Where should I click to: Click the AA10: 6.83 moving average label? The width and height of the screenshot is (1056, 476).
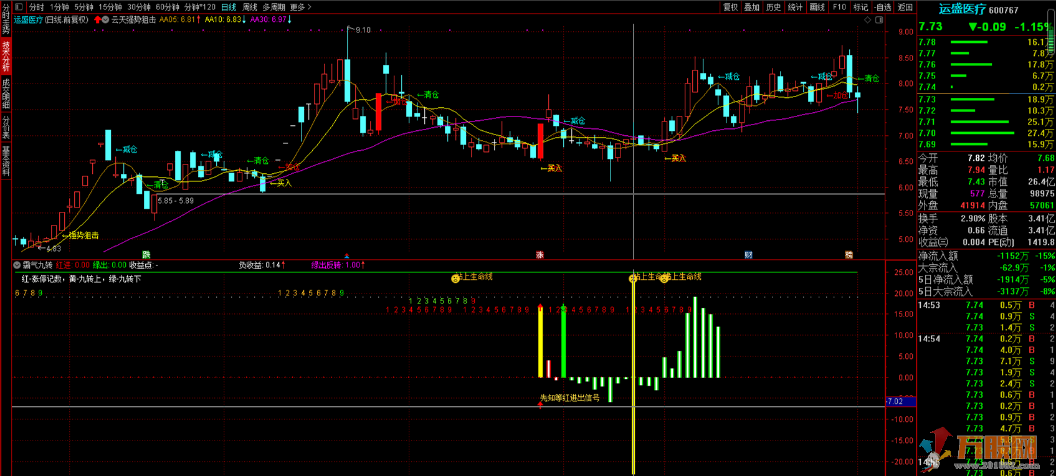click(226, 20)
